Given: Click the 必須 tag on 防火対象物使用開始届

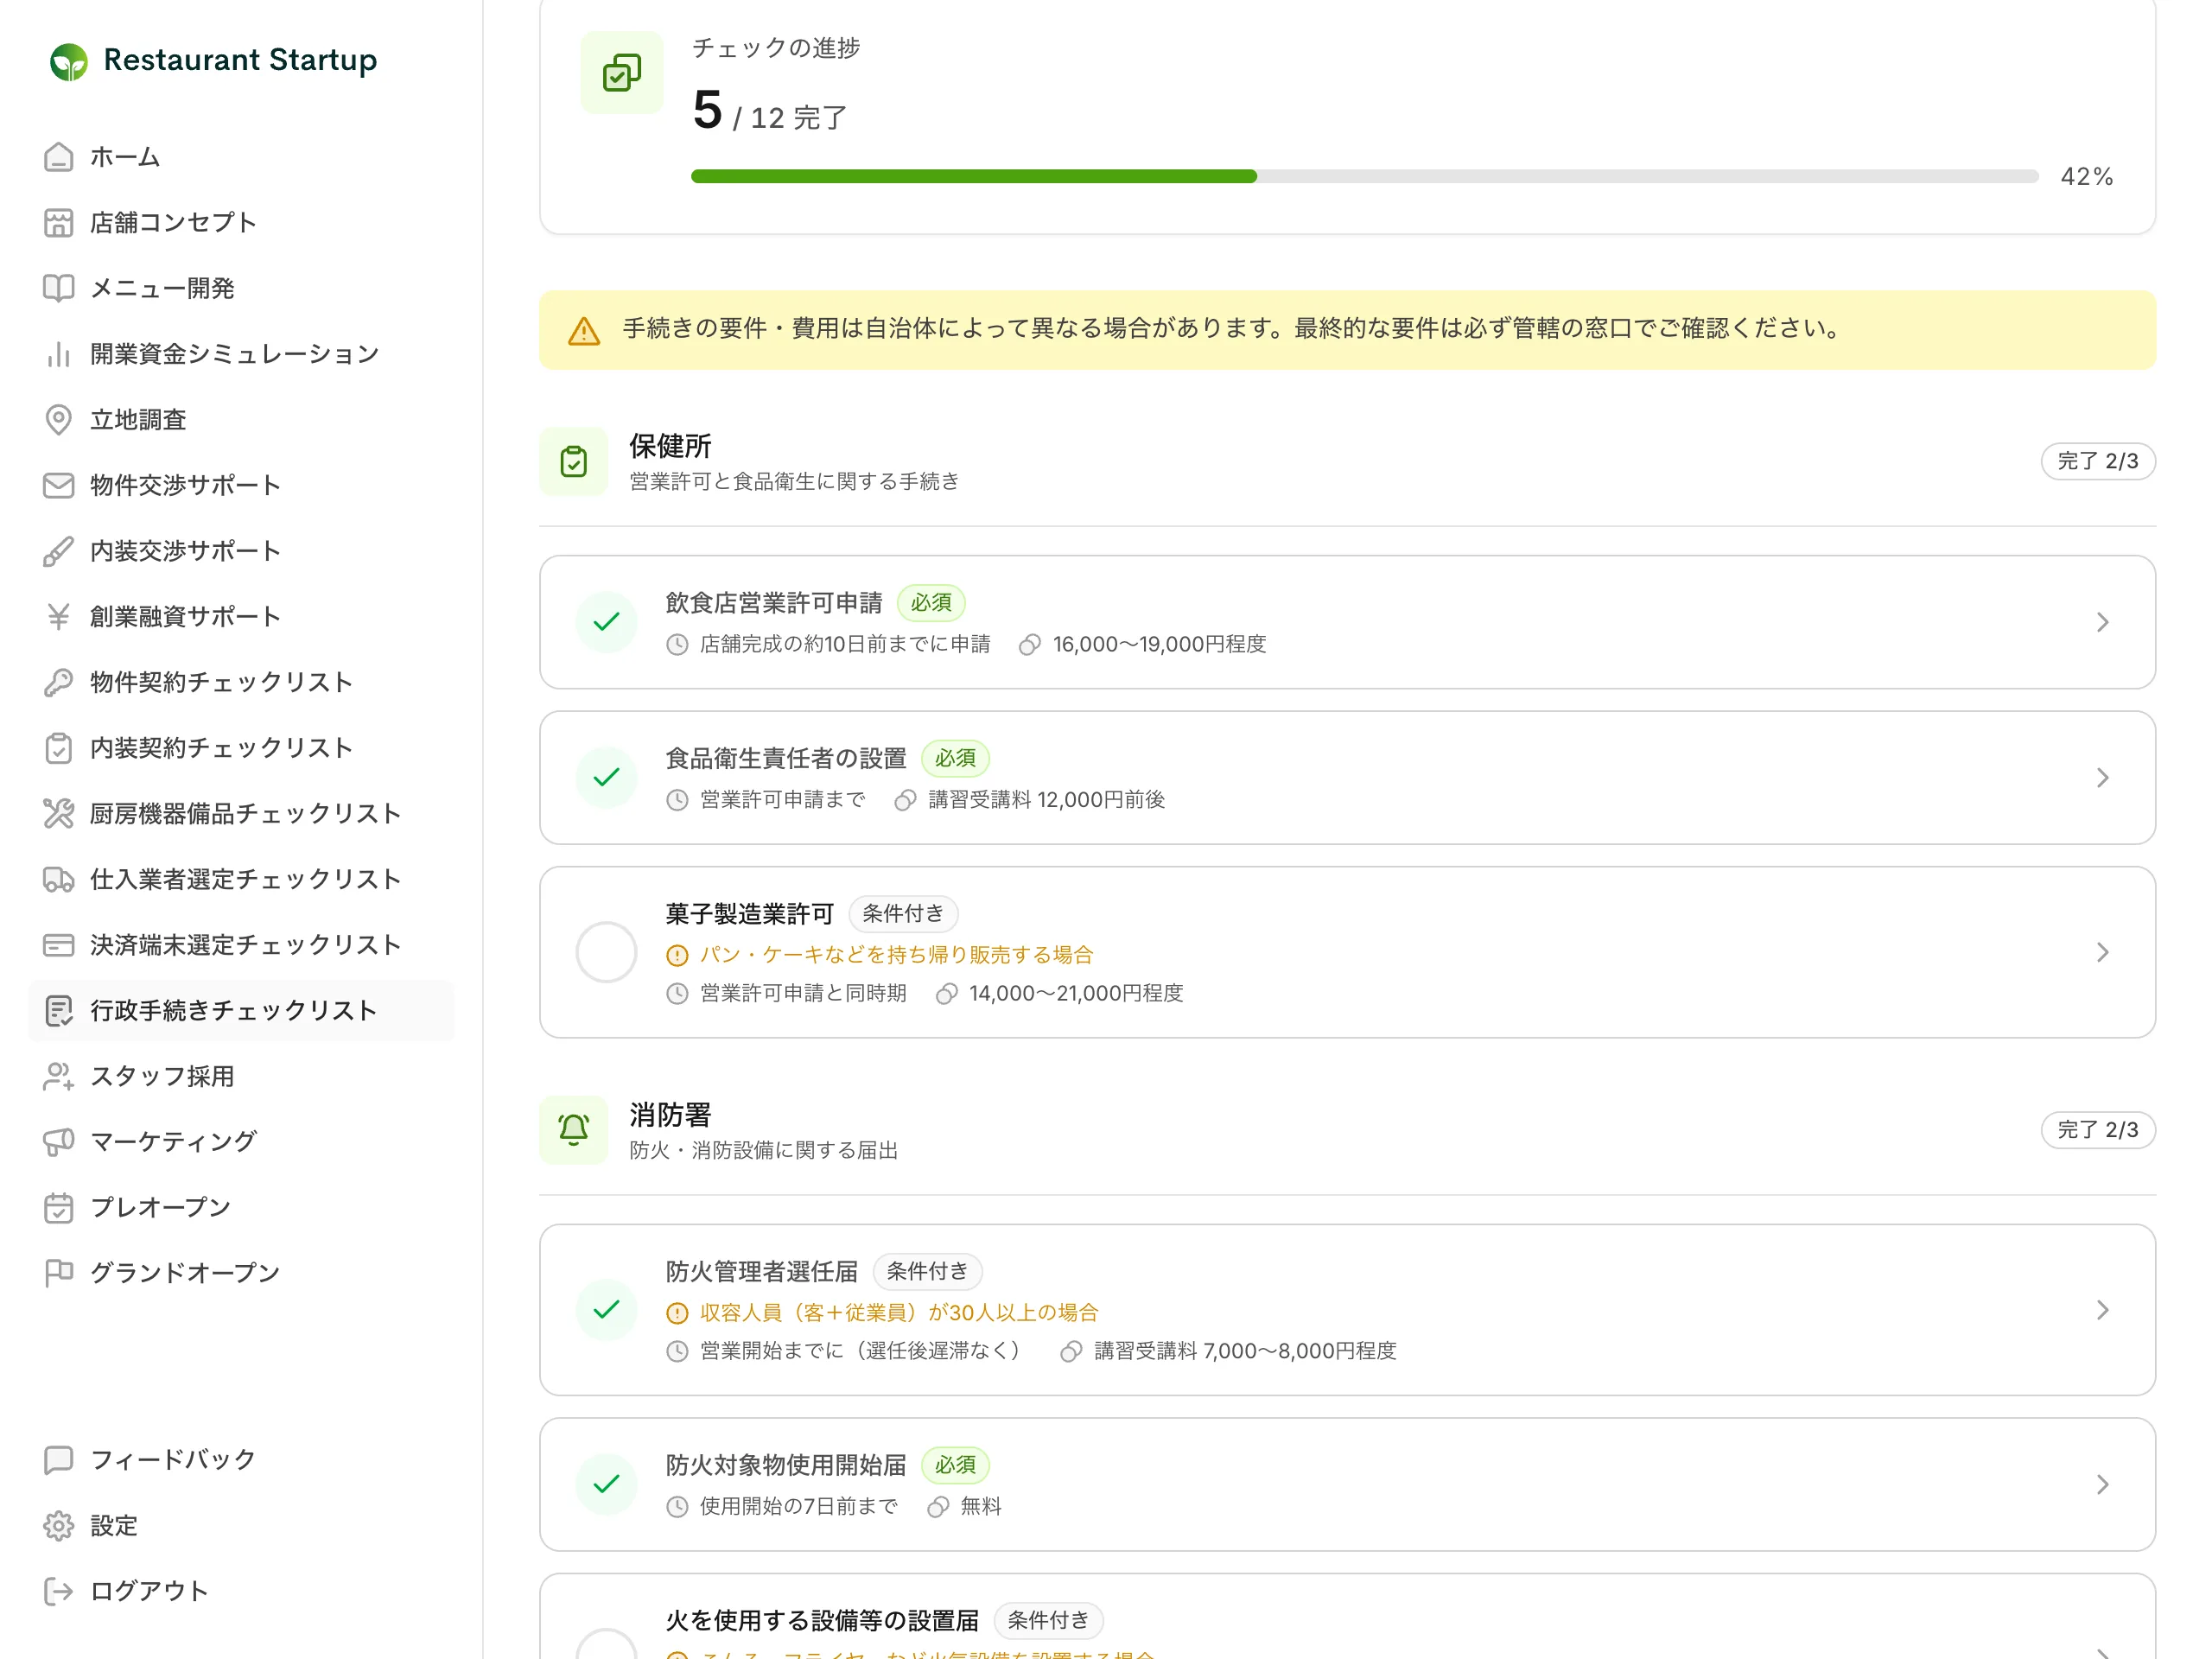Looking at the screenshot, I should click(x=955, y=1465).
